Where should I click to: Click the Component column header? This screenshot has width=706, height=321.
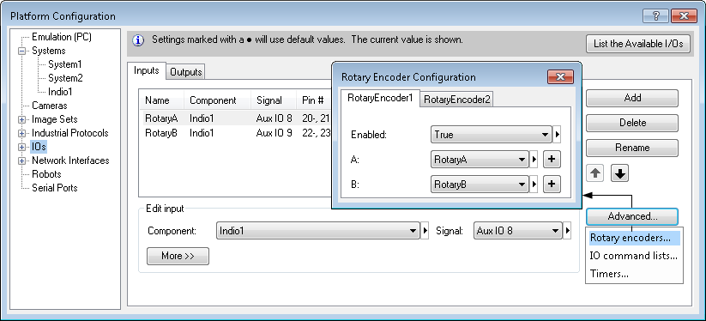point(217,100)
